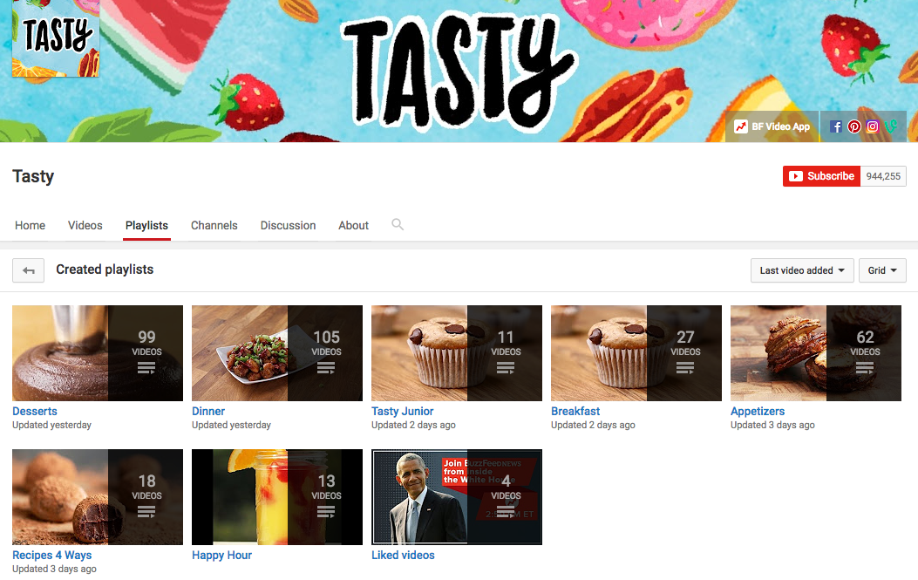
Task: Click the Liked videos title link
Action: 404,556
